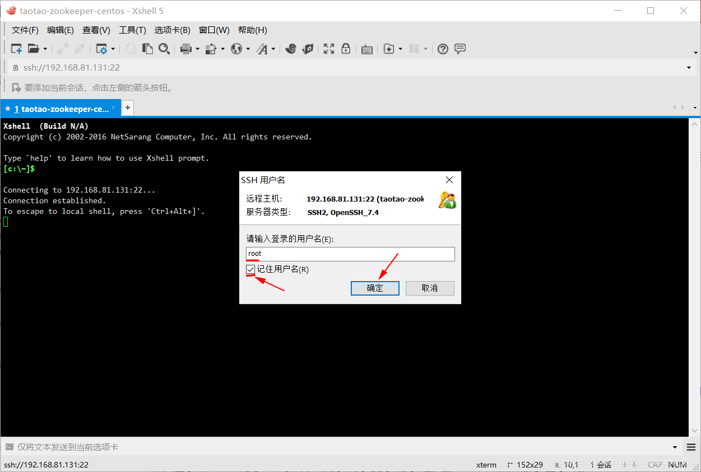Click the padlock lock-screen icon
Screen dimensions: 701x472
(346, 49)
